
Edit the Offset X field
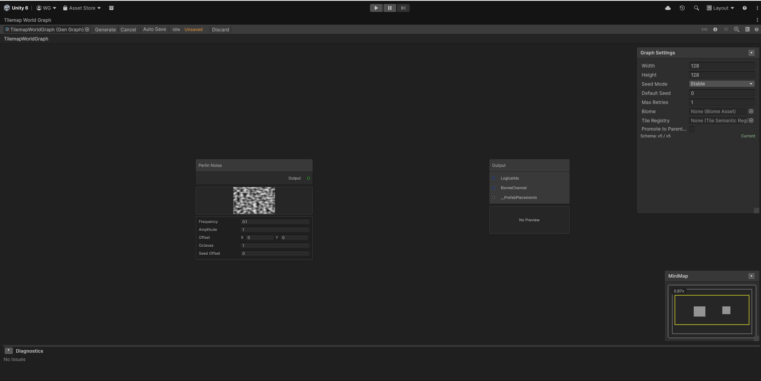click(x=260, y=238)
